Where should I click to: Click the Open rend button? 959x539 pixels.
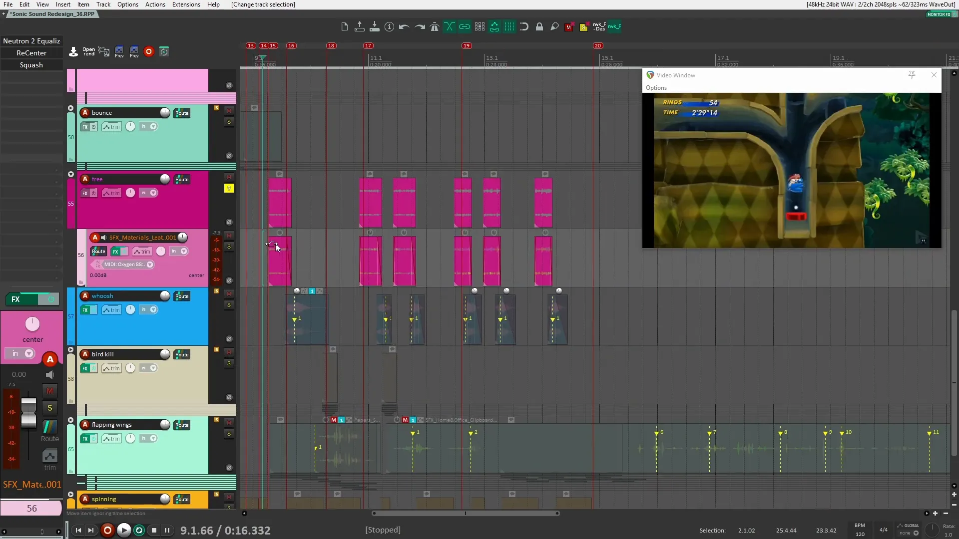click(x=88, y=51)
